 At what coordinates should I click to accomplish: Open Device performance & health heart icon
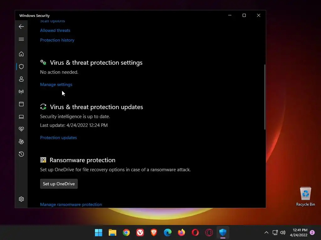click(21, 129)
